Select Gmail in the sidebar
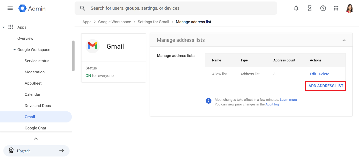Viewport: 359px width, 160px height. [36, 117]
